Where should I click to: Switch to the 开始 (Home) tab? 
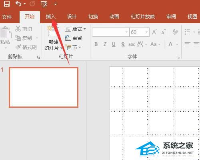(30, 17)
